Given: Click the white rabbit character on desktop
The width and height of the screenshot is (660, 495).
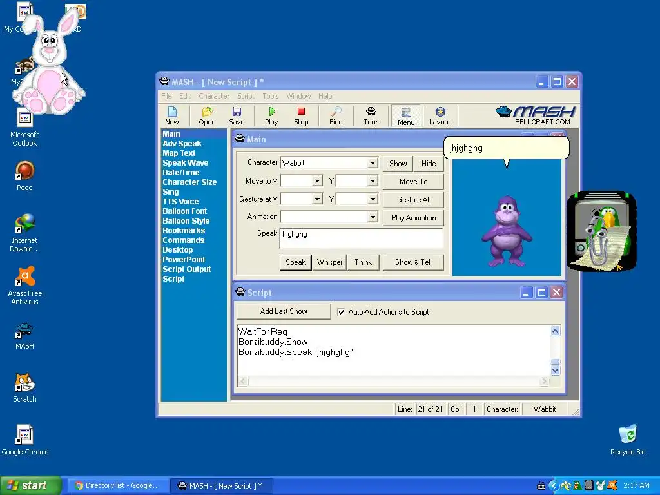Looking at the screenshot, I should click(49, 63).
